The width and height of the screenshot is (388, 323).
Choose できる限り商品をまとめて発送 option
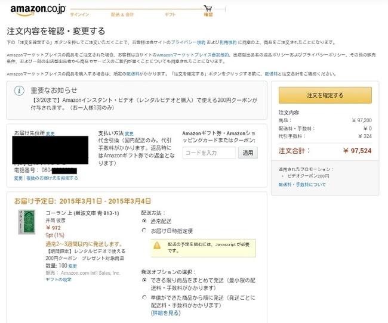coord(144,280)
